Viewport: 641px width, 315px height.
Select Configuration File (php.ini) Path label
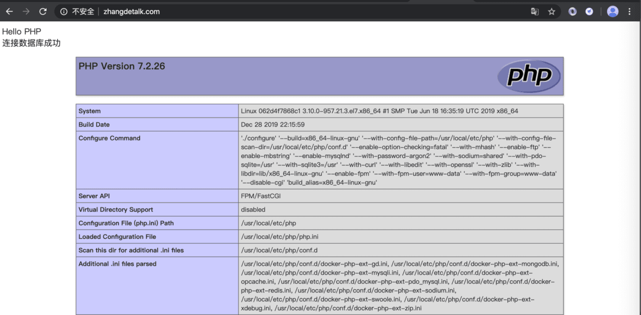coord(126,223)
